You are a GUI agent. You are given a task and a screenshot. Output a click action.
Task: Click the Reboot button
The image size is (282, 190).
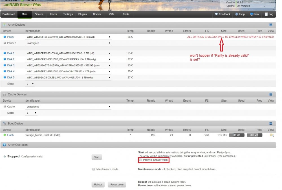coord(98,184)
